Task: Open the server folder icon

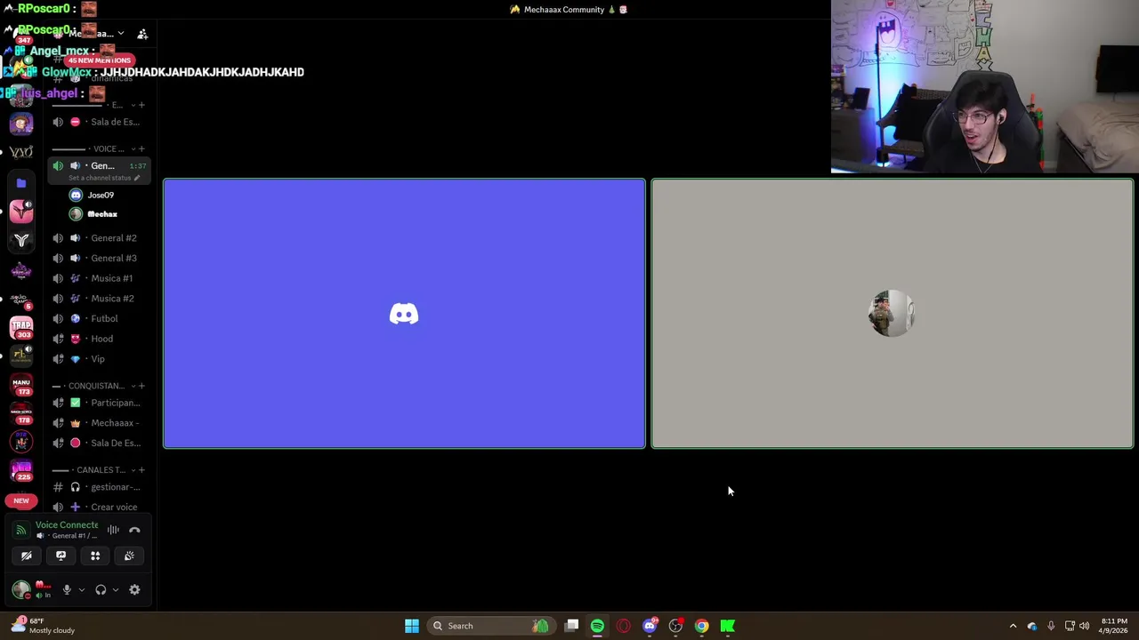Action: coord(21,183)
